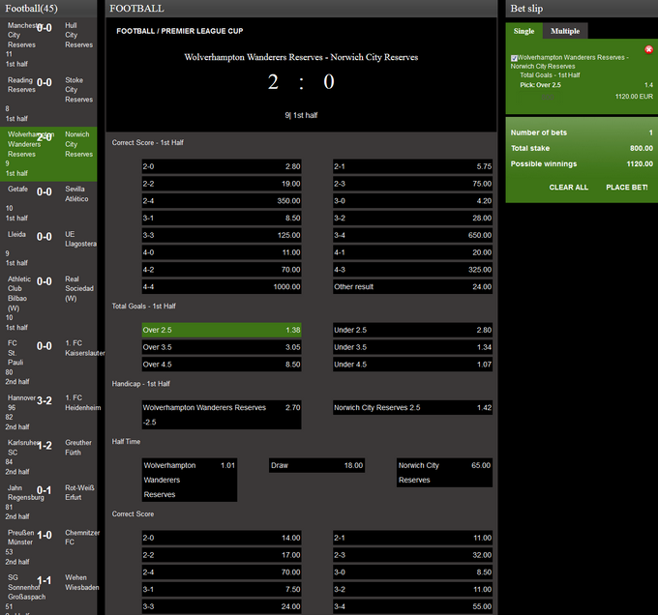The height and width of the screenshot is (615, 658).
Task: Uncheck the Wolverhampton bet slip checkbox
Action: click(x=514, y=58)
